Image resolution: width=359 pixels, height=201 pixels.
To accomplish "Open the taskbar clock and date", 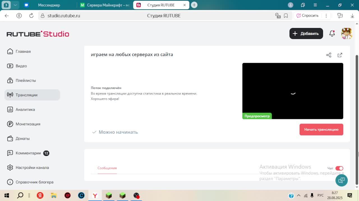I will click(x=335, y=195).
